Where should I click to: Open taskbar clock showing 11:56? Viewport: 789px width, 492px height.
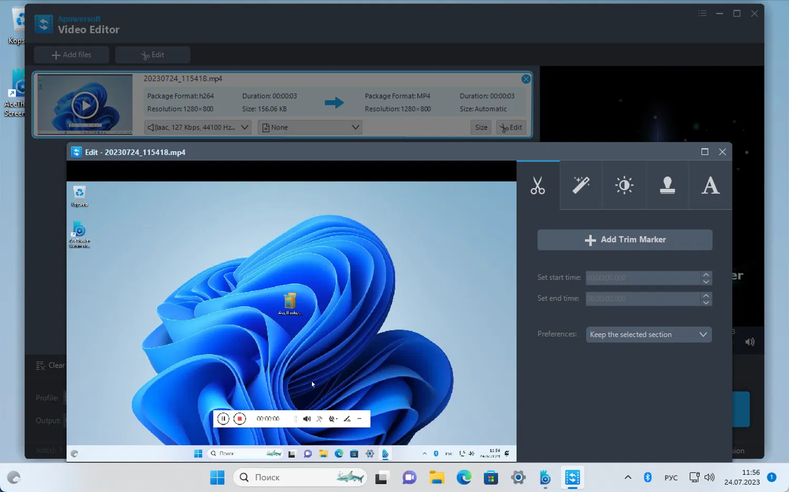(x=742, y=477)
